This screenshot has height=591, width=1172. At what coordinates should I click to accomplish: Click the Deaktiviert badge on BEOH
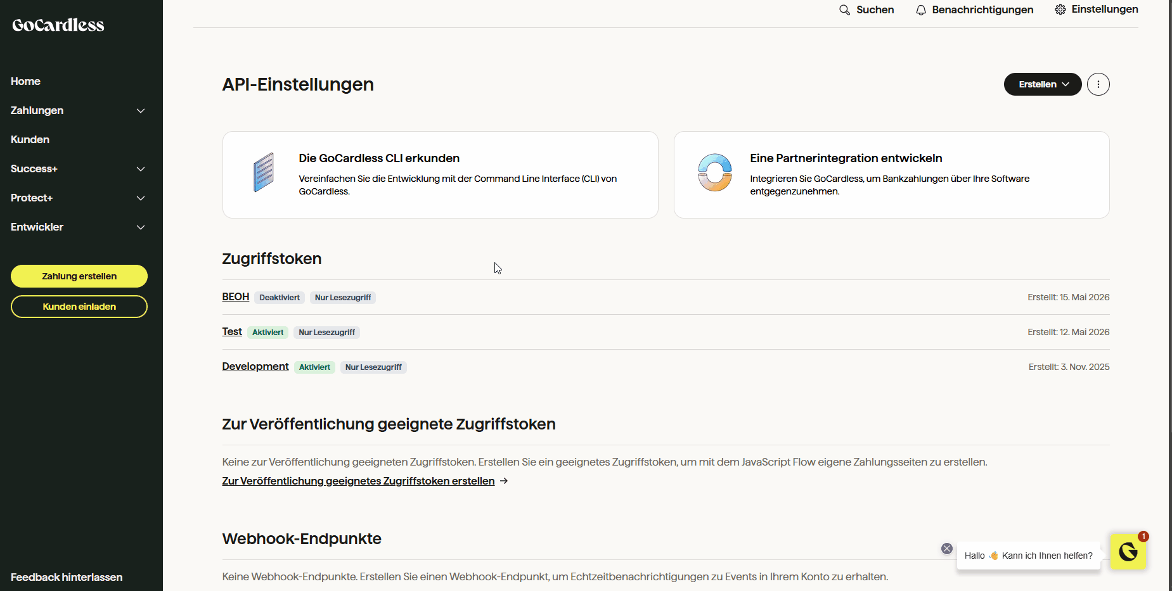(280, 298)
